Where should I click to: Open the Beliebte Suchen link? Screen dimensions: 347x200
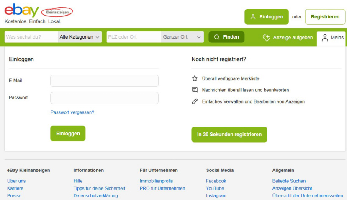[289, 181]
